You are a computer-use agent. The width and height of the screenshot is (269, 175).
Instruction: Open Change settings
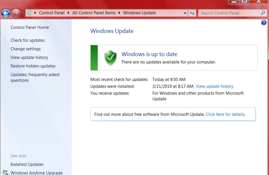pos(25,49)
